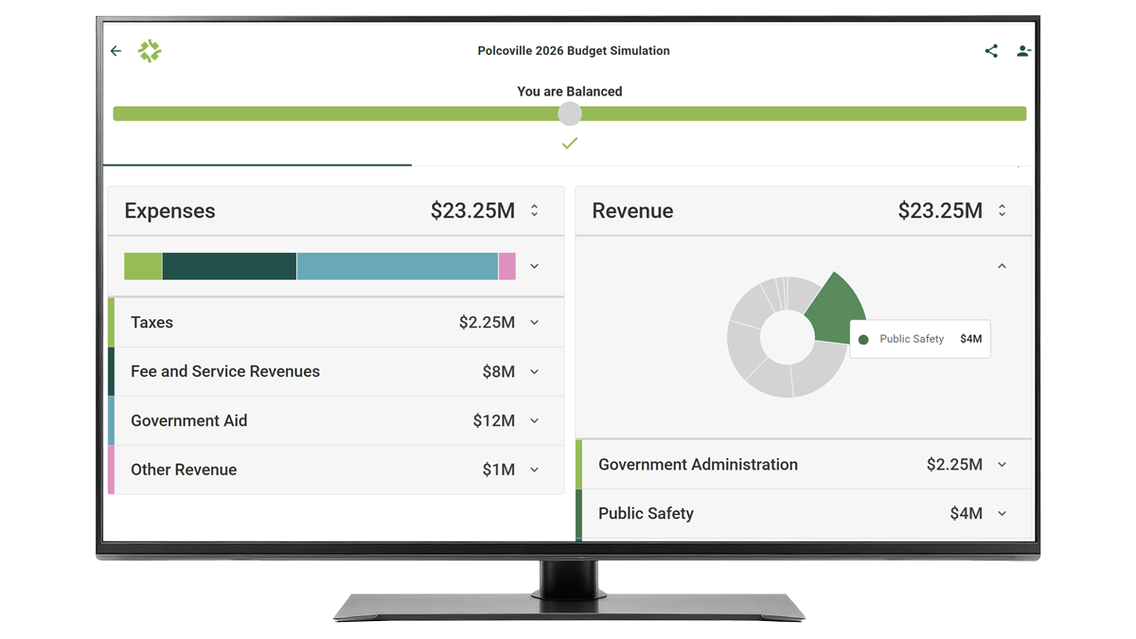Click the back arrow icon

click(x=115, y=51)
